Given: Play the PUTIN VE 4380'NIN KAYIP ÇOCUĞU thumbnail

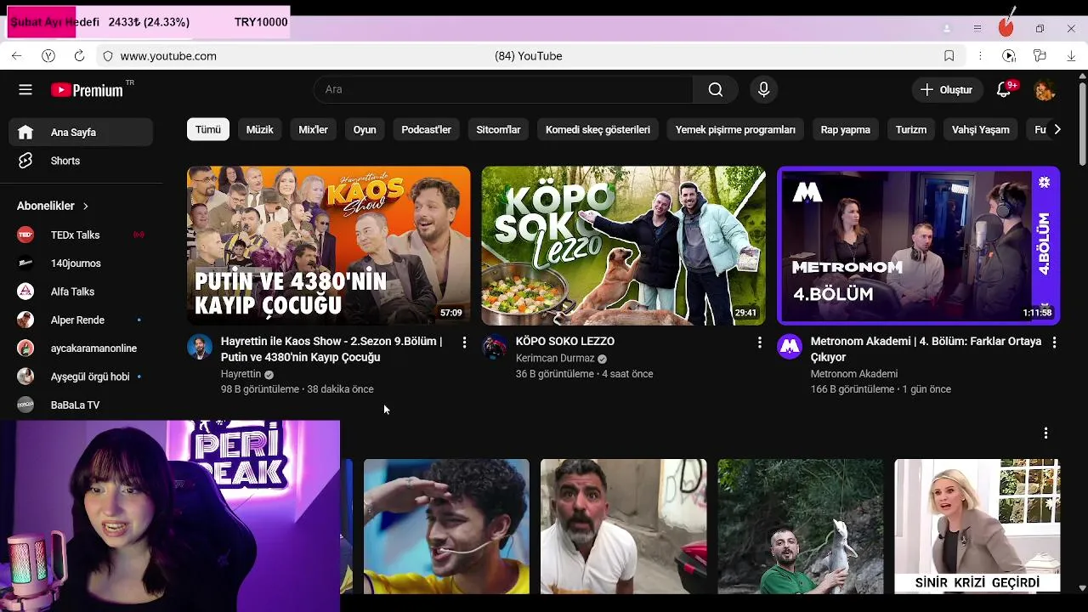Looking at the screenshot, I should [328, 246].
